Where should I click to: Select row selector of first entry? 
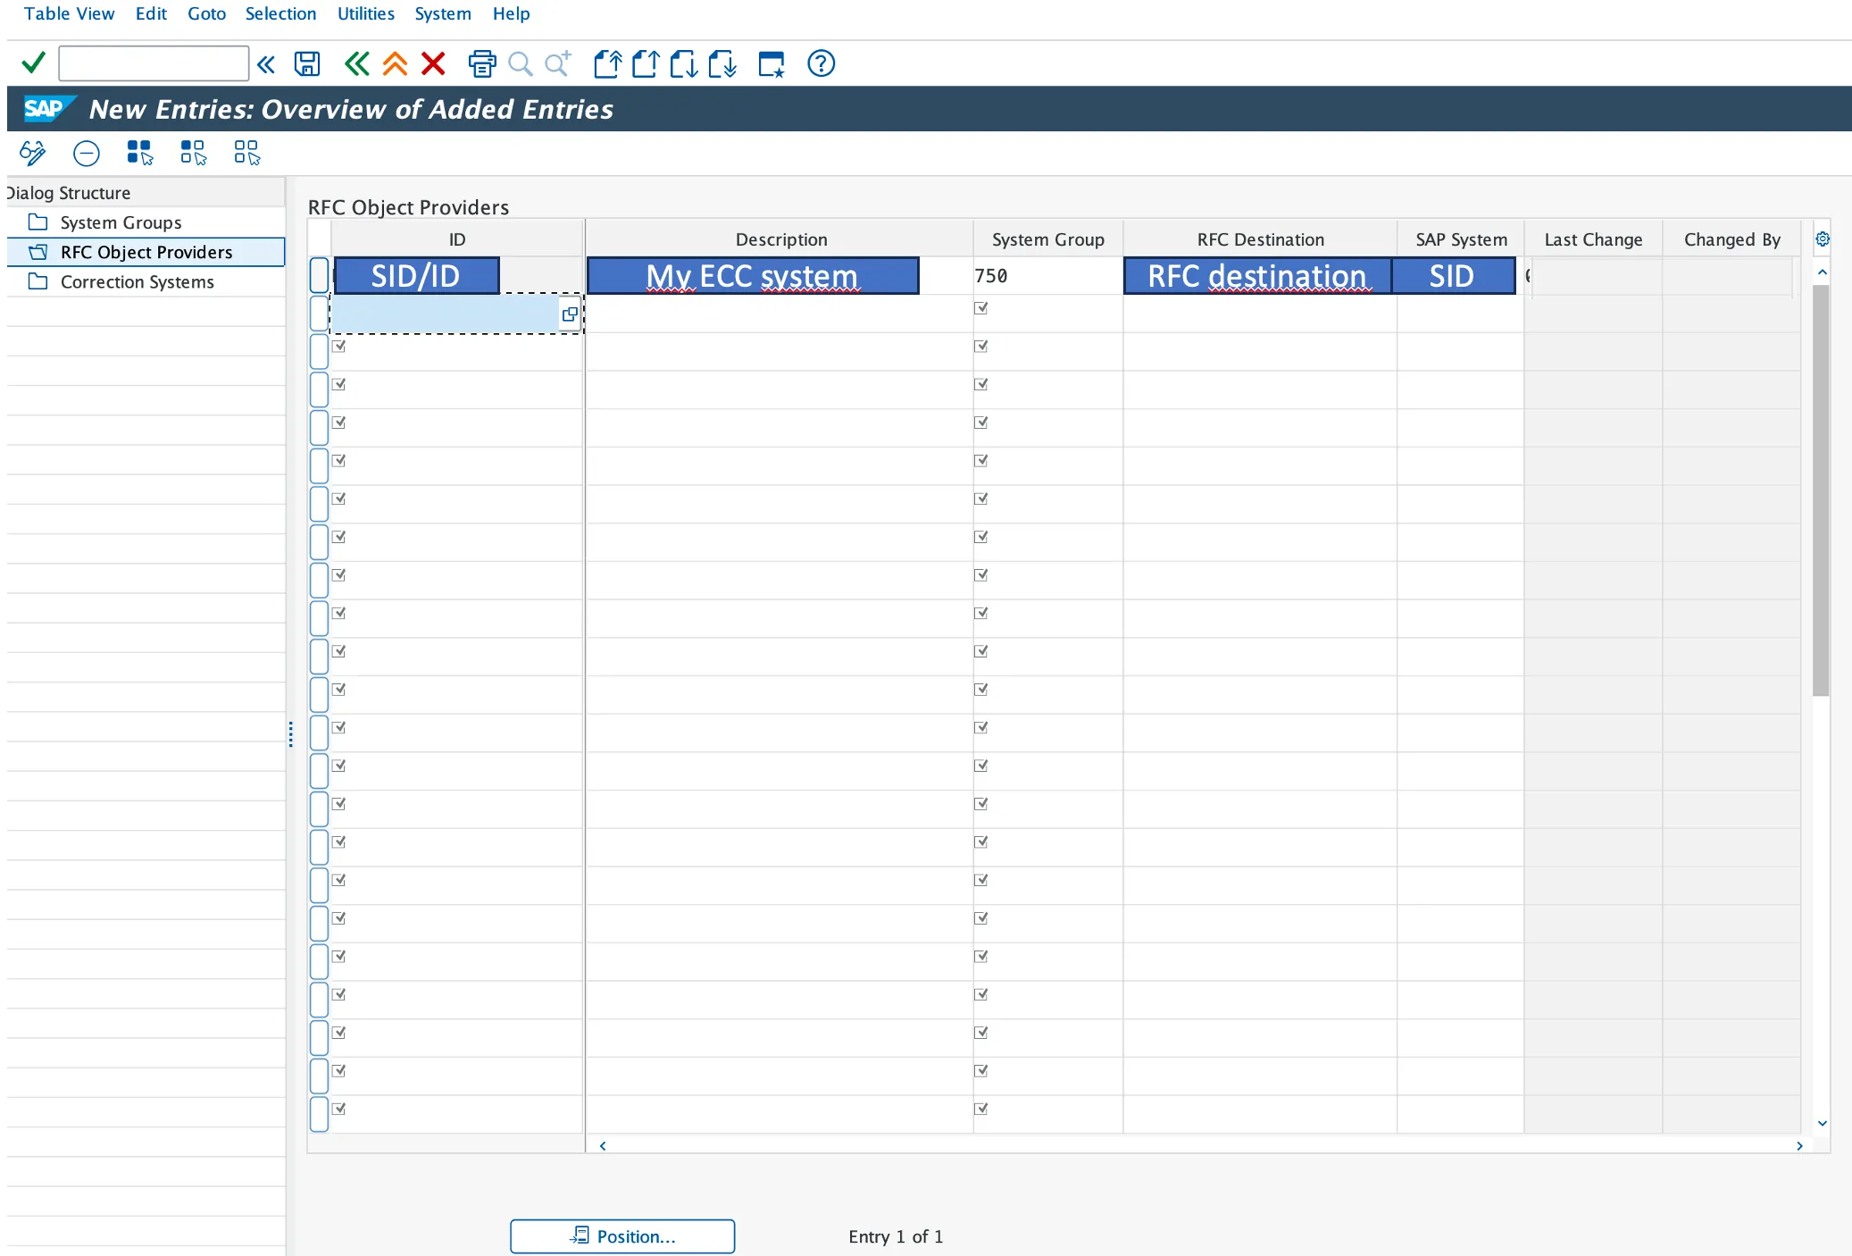319,275
